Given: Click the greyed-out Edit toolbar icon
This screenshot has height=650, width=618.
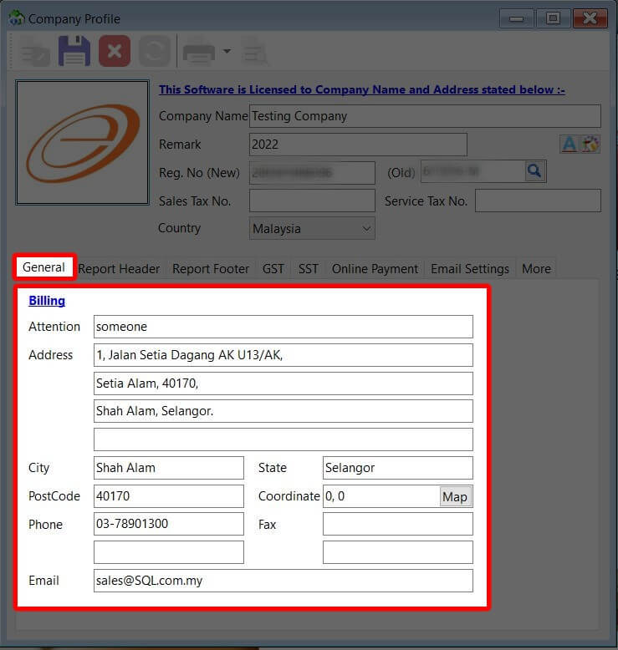Looking at the screenshot, I should coord(35,52).
